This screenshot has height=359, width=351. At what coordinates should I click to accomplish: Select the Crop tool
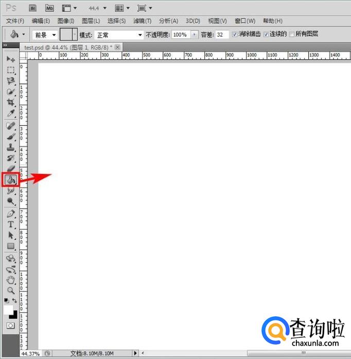(10, 102)
